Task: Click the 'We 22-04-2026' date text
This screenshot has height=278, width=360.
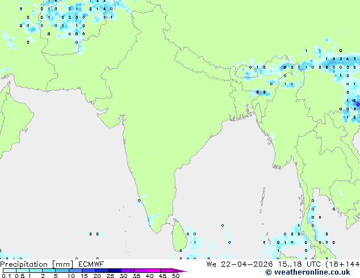Action: point(240,264)
